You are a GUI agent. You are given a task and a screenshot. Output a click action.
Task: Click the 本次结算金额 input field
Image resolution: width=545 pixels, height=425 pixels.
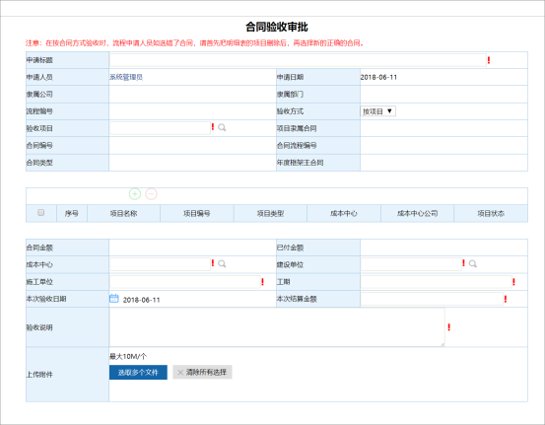click(x=432, y=299)
